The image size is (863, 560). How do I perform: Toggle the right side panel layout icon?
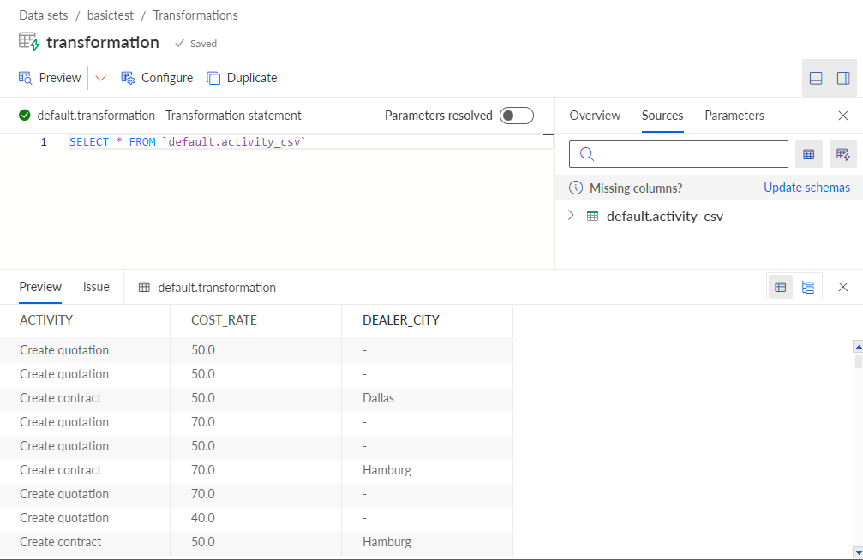coord(843,78)
